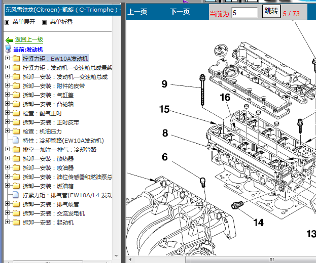
Task: Go to next page with 下一页
Action: click(180, 12)
